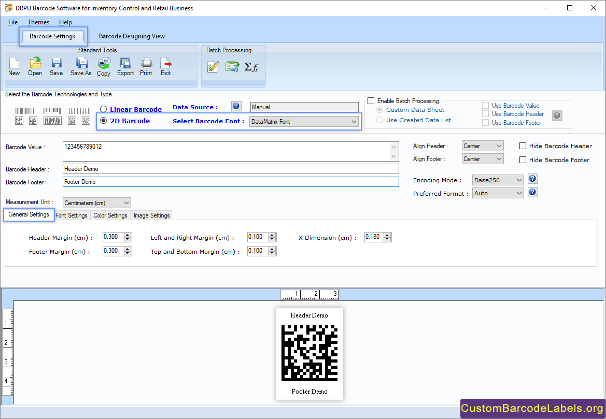
Task: Enable Batch Processing checkbox
Action: 371,101
